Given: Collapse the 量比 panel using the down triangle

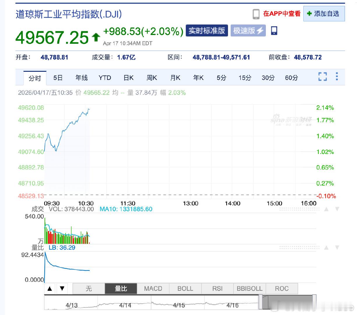Looking at the screenshot, I should click(337, 247).
